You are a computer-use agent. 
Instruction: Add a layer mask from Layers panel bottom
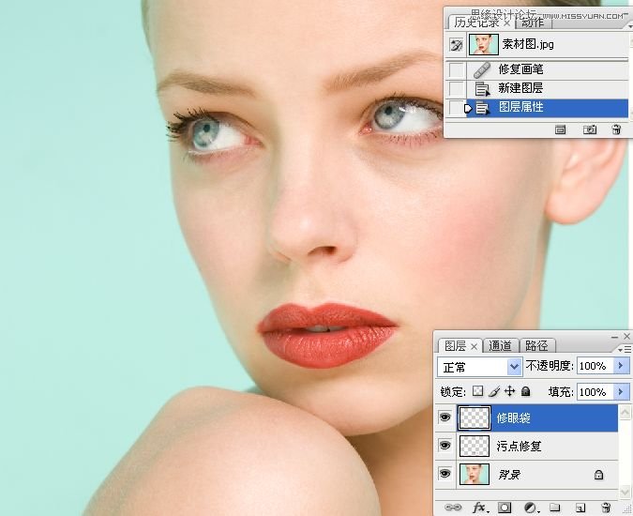click(505, 508)
